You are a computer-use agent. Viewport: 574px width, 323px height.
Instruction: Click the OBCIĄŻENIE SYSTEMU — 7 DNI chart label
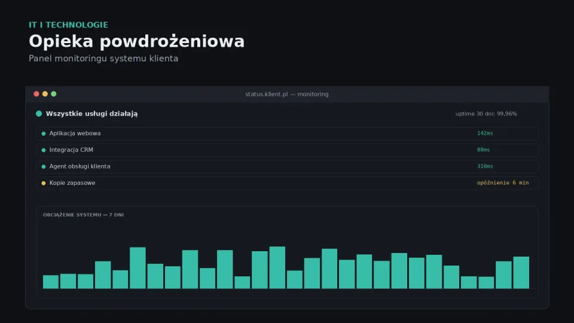[x=83, y=215]
